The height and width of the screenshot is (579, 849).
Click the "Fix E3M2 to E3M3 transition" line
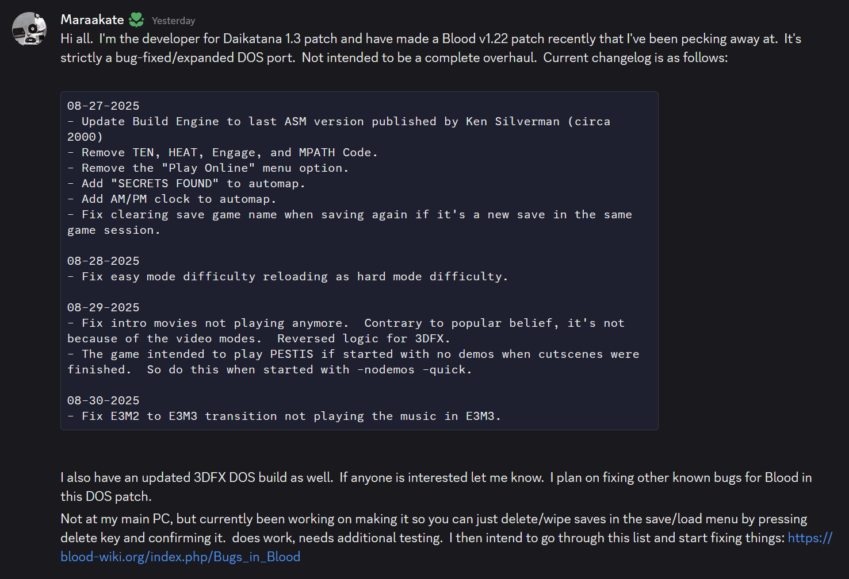284,416
